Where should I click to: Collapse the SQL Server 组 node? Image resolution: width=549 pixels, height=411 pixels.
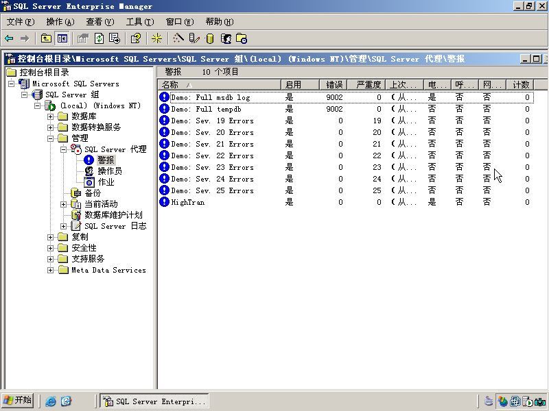click(24, 95)
